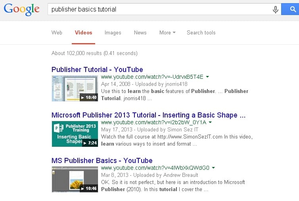Click snippet 'OK. So it is not perfect'
299x201 pixels.
(x=173, y=186)
